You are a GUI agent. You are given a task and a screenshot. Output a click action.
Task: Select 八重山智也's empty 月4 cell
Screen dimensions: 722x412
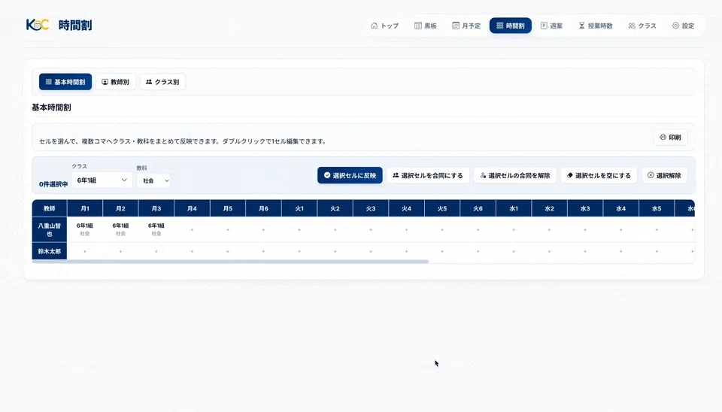click(x=192, y=229)
